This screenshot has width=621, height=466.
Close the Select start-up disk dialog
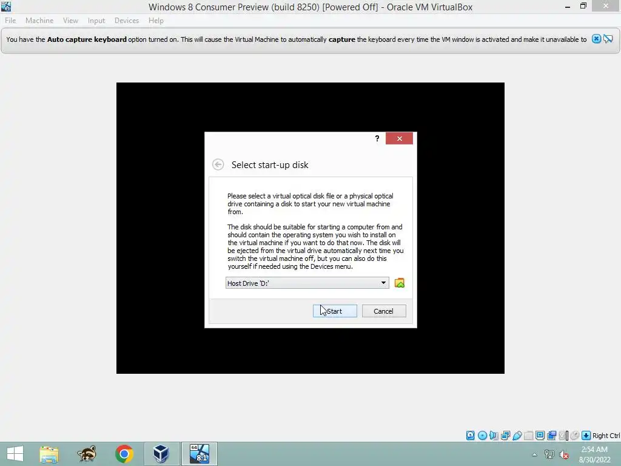[x=399, y=138]
